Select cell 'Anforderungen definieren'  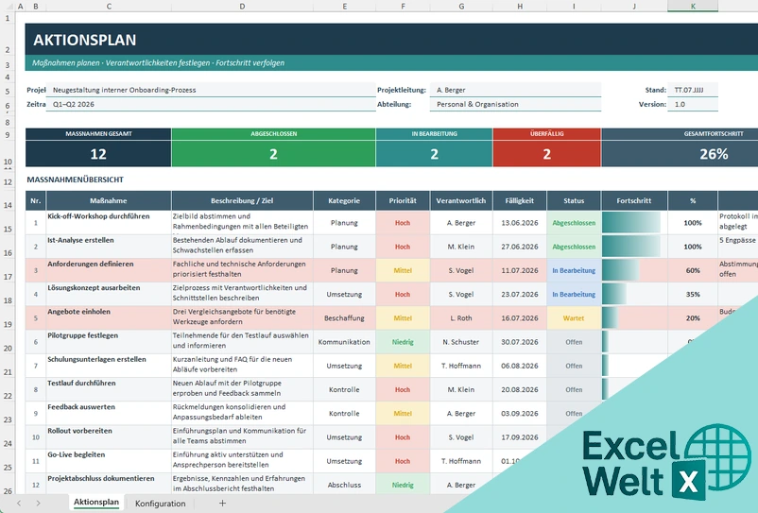click(109, 270)
